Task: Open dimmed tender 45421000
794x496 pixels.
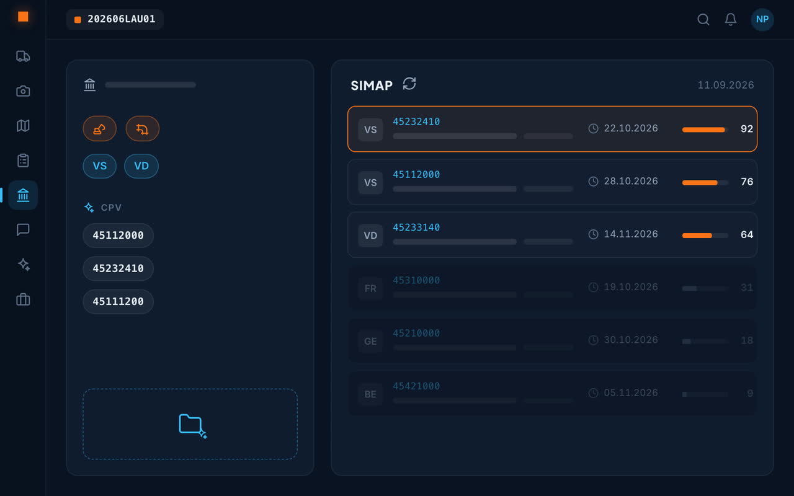Action: click(x=552, y=393)
